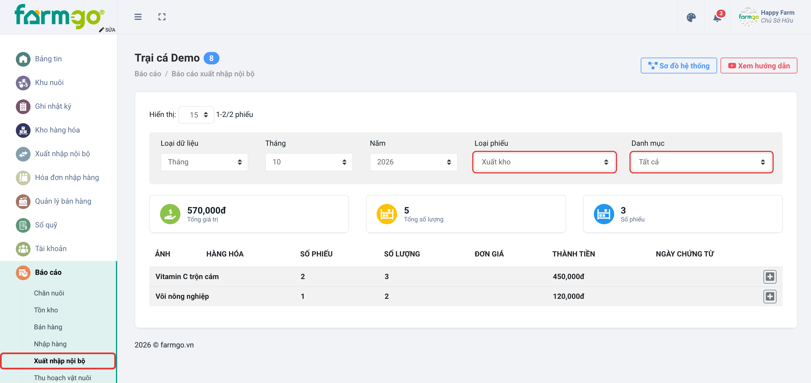Screen dimensions: 811x383
Task: Open Nhập hàng report submenu
Action: click(x=50, y=344)
